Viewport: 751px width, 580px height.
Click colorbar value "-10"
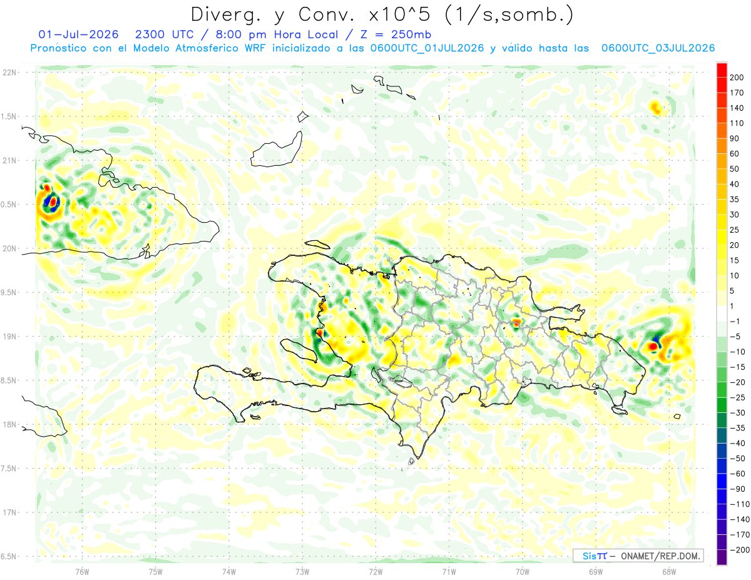pyautogui.click(x=737, y=352)
